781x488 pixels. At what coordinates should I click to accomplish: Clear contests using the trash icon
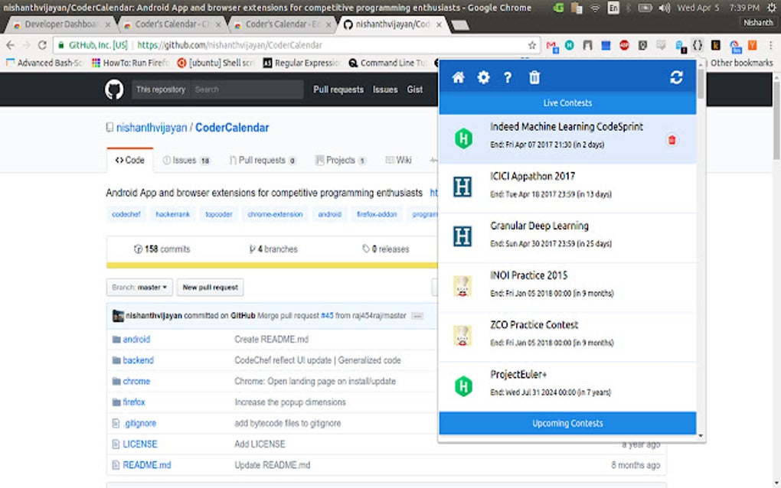[x=534, y=76]
